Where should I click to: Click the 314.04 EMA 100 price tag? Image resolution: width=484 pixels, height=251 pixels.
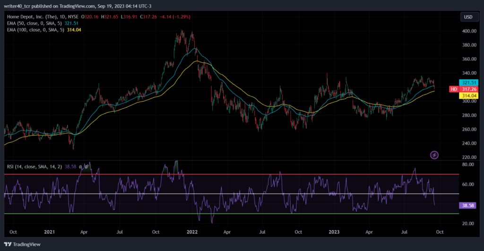pos(468,95)
